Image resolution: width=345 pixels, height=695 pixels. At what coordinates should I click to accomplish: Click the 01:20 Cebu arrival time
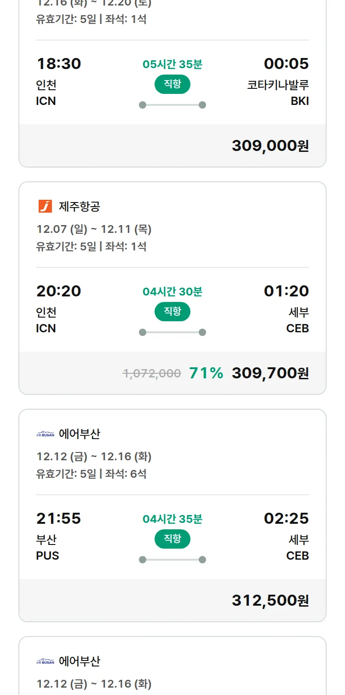[x=286, y=291]
